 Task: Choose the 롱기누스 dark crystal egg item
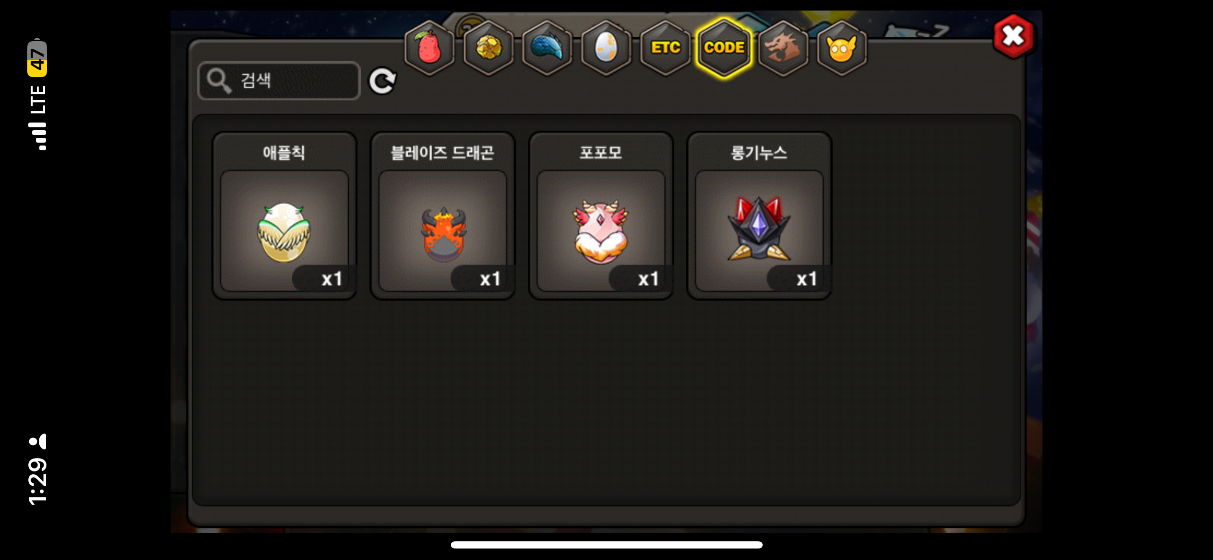(x=759, y=230)
